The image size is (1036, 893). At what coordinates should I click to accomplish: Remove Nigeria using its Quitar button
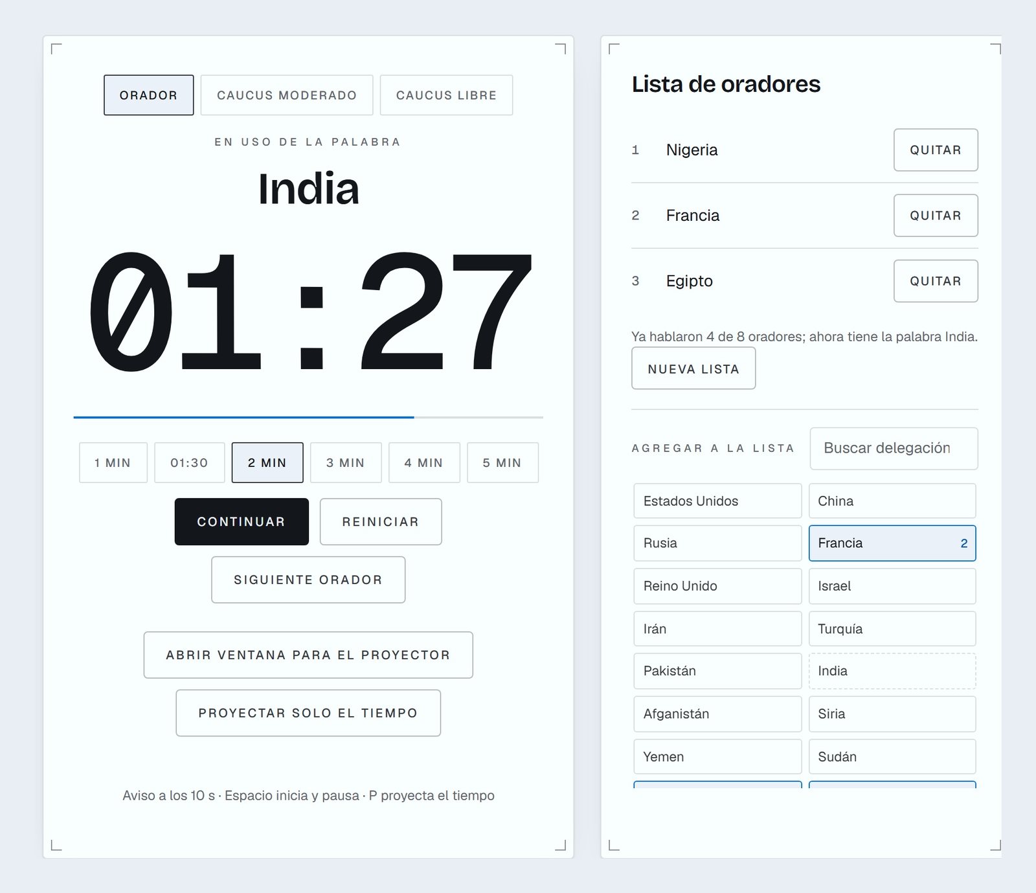click(936, 150)
